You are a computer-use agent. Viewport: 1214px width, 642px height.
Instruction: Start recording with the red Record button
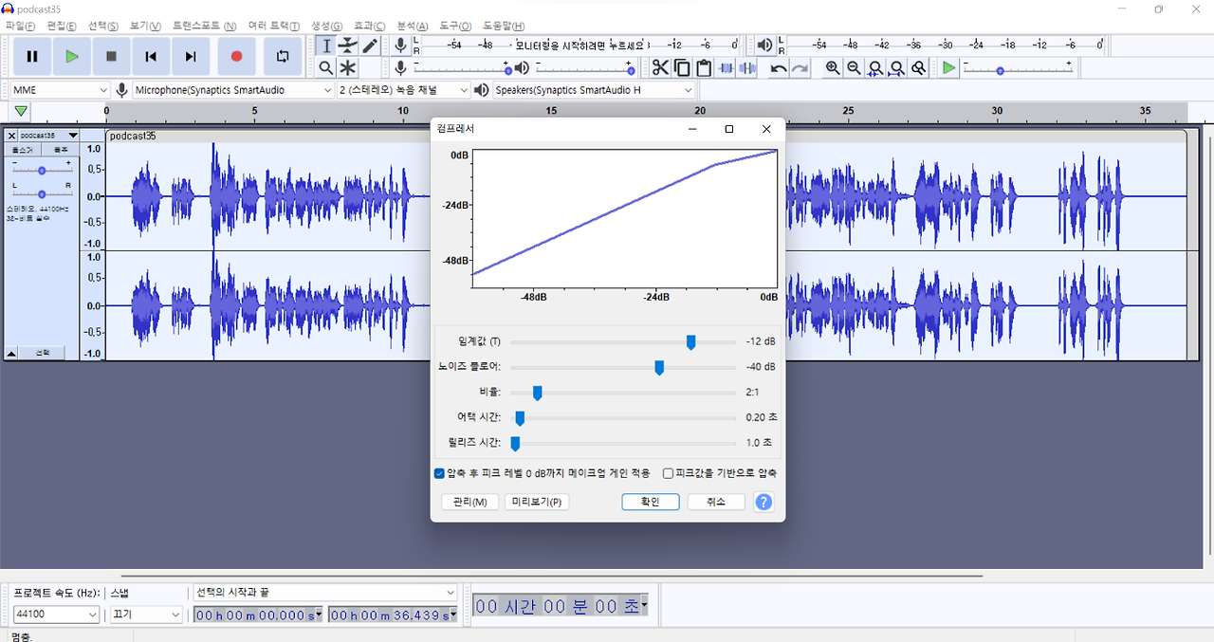[237, 57]
